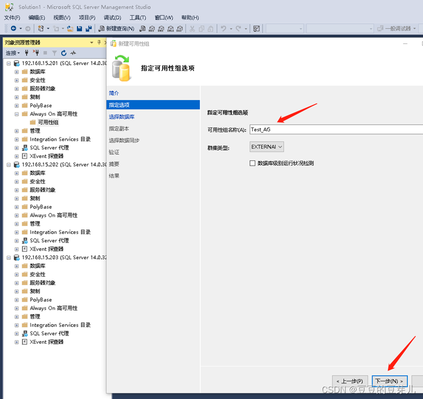Screen dimensions: 423x399
Task: Select the 指定选项 wizard step
Action: (x=153, y=105)
